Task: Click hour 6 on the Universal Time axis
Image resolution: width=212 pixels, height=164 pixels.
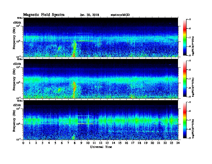Action: pos(62,143)
